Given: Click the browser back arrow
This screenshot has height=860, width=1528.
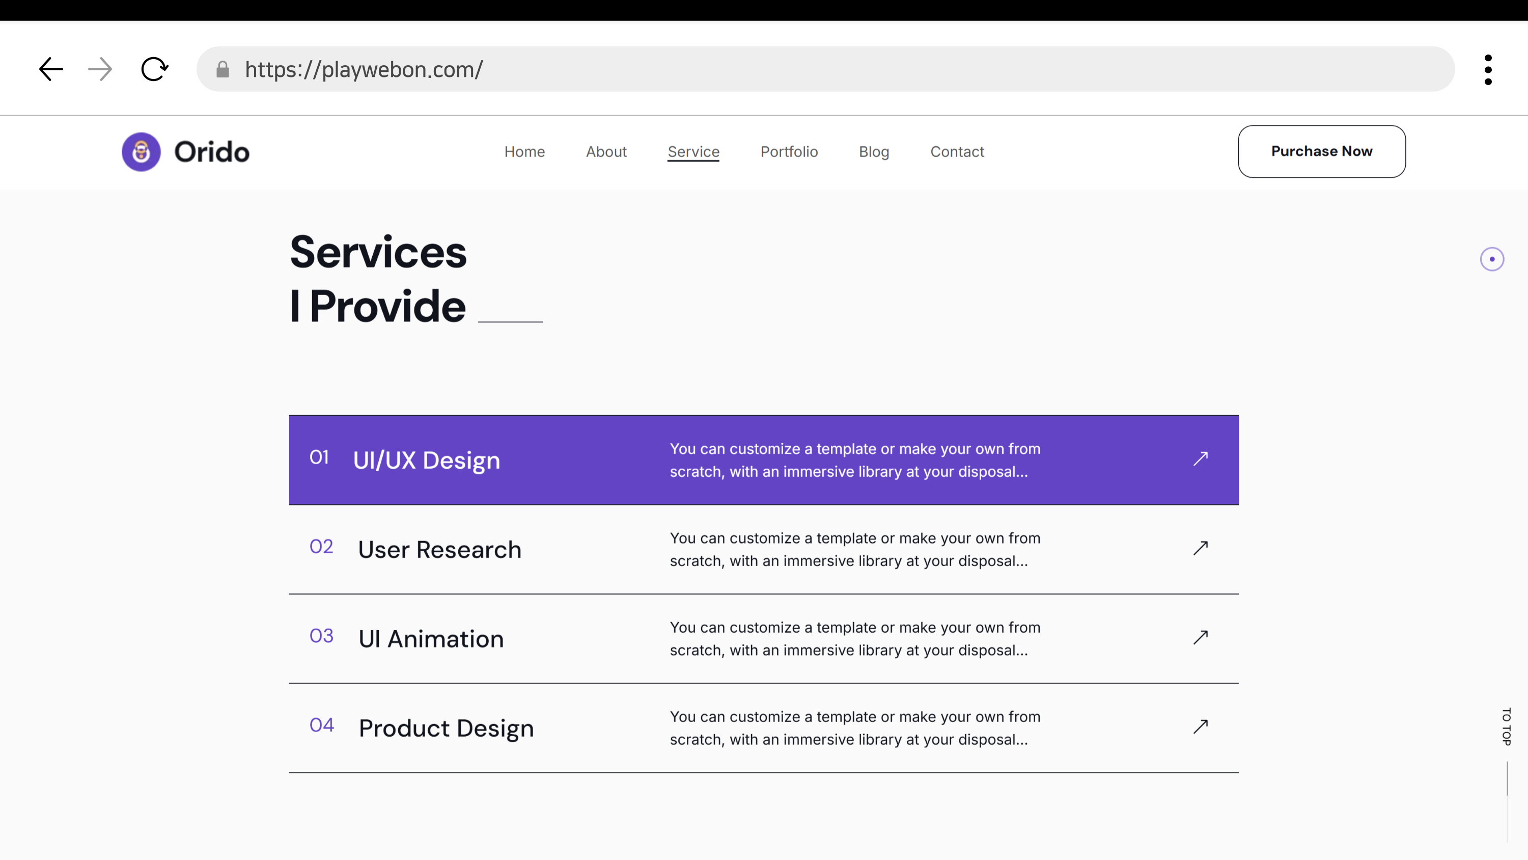Looking at the screenshot, I should tap(51, 69).
